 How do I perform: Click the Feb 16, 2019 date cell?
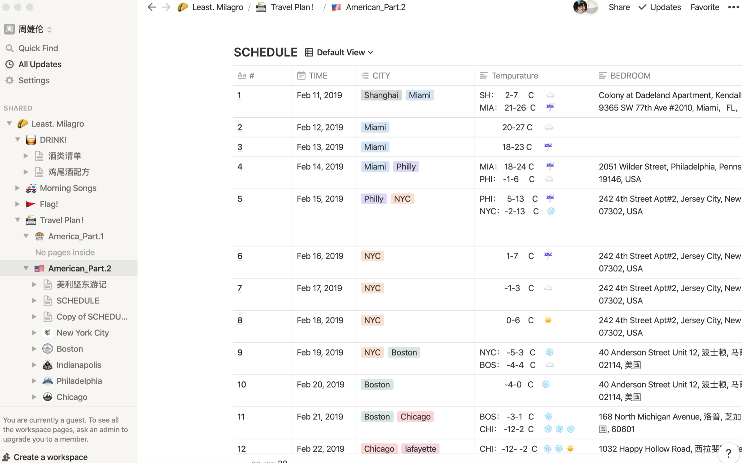pos(320,256)
